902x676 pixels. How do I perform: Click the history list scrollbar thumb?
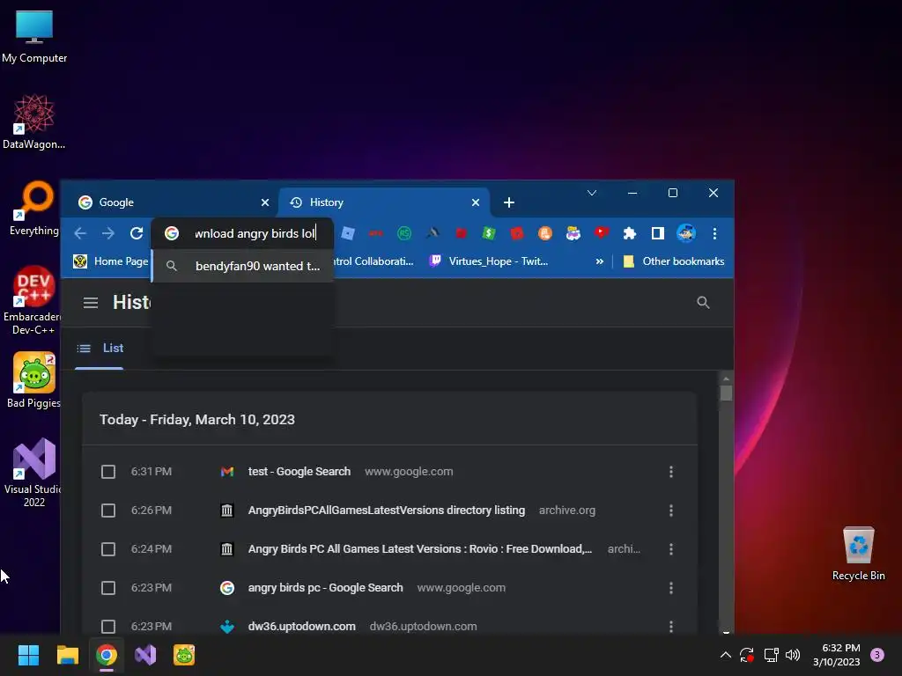(726, 393)
